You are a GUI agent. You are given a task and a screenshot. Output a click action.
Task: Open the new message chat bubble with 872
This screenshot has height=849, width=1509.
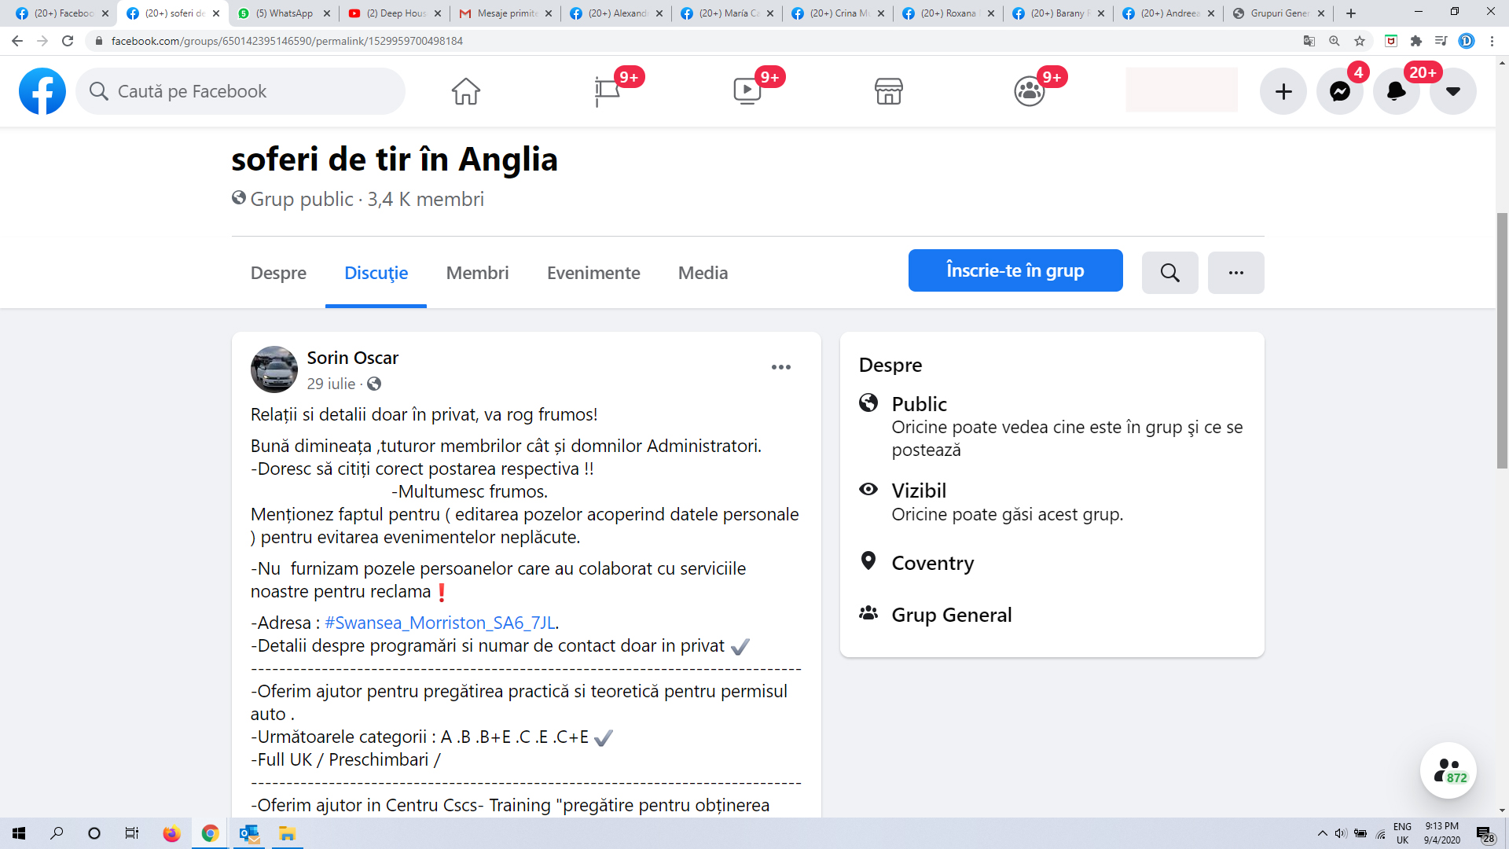pyautogui.click(x=1448, y=770)
